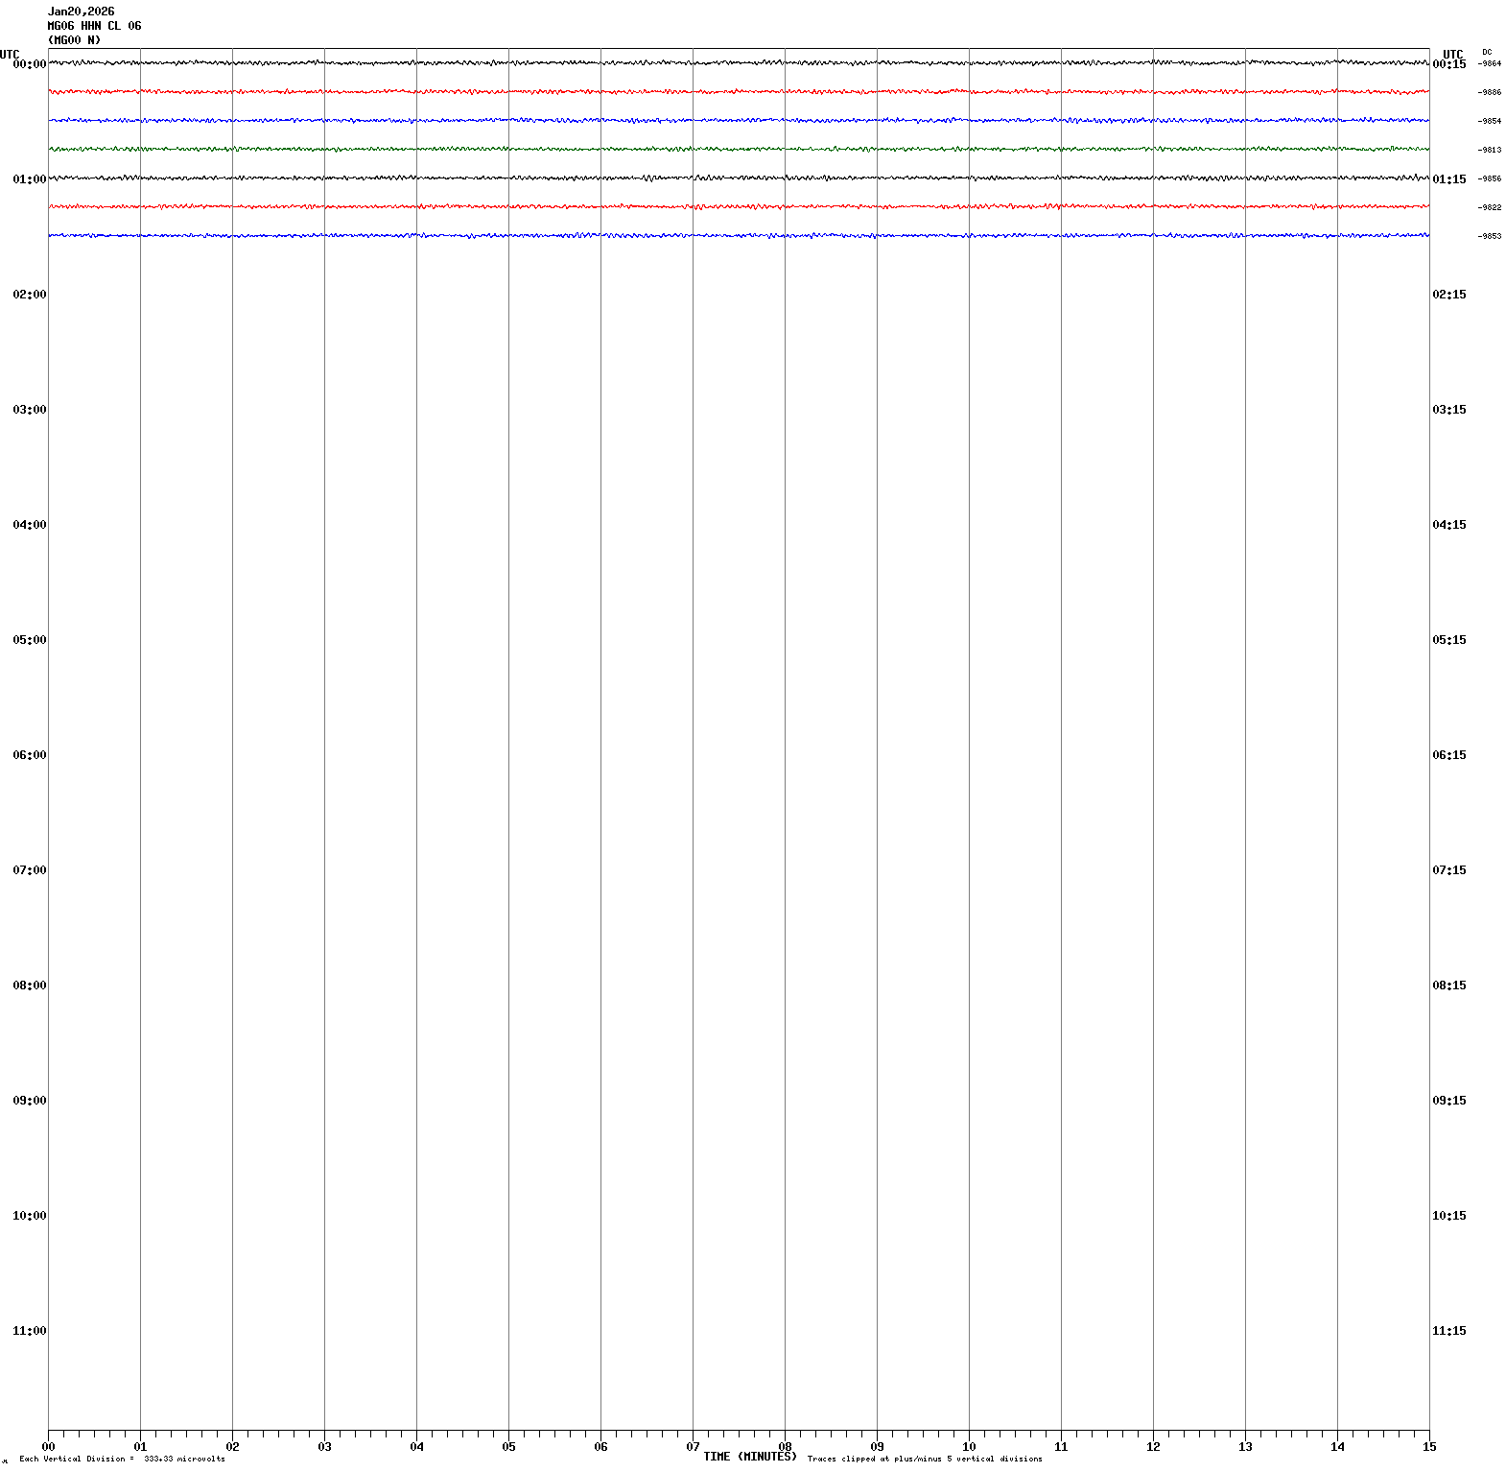This screenshot has width=1506, height=1472.
Task: Click minute tick label 15 on bottom axis
Action: (x=1429, y=1447)
